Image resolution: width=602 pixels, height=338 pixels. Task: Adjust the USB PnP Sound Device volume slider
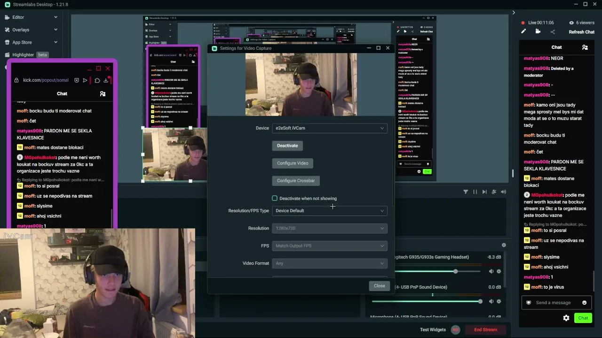(426, 301)
